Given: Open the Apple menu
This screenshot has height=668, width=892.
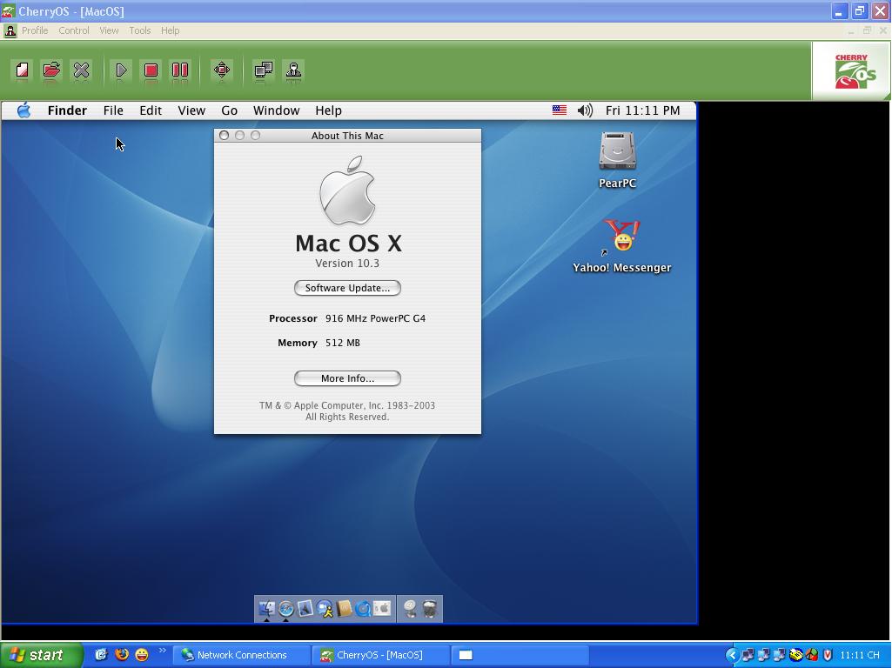Looking at the screenshot, I should (x=23, y=110).
